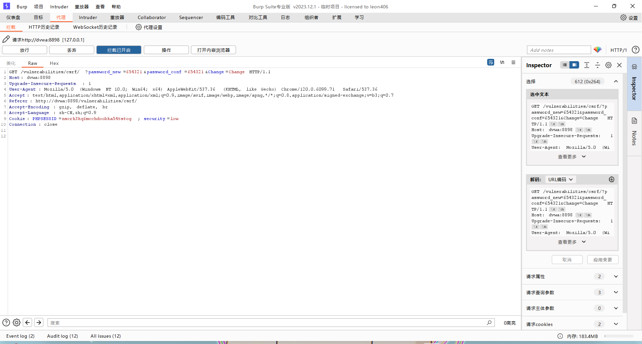Go to previous search match arrow
The image size is (642, 344).
click(28, 322)
